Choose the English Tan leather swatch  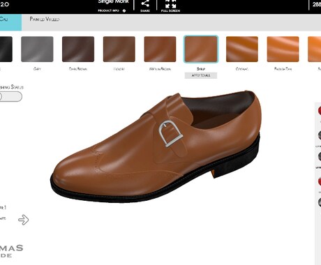[x=283, y=49]
